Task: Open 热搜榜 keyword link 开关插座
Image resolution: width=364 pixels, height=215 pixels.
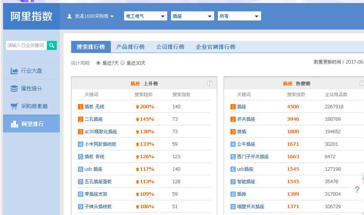Action: pos(246,120)
